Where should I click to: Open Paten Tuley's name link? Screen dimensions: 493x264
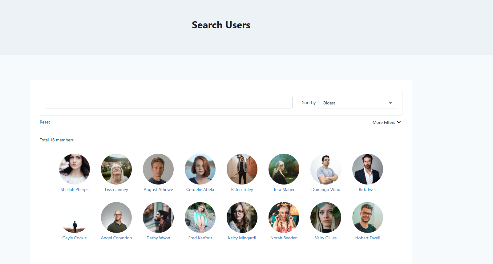coord(242,189)
